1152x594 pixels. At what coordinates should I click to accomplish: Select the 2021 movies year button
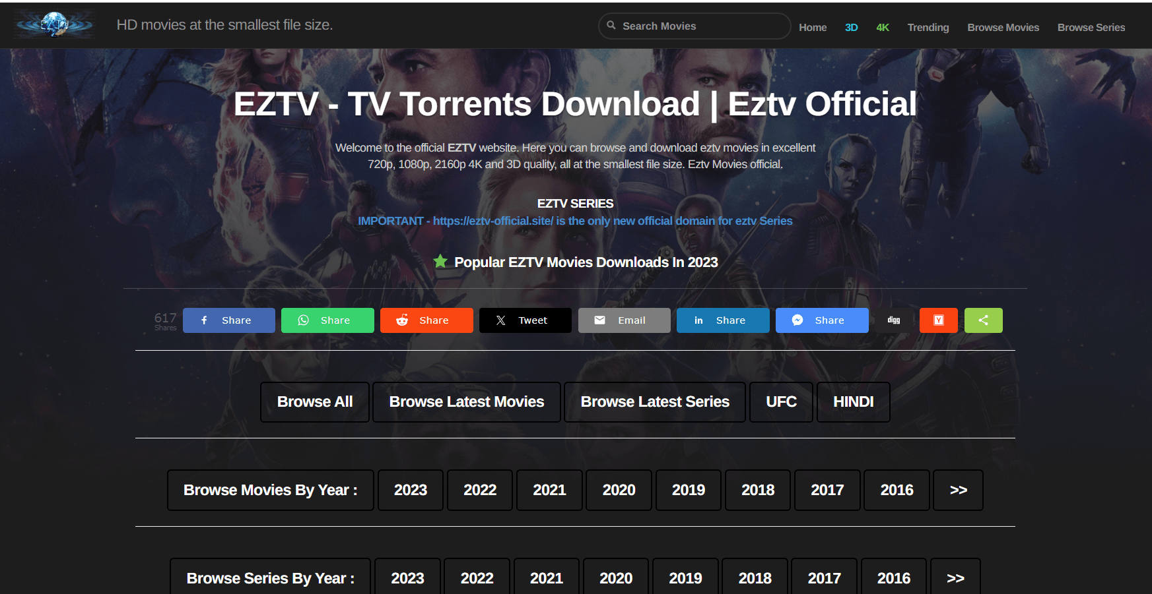pos(549,490)
